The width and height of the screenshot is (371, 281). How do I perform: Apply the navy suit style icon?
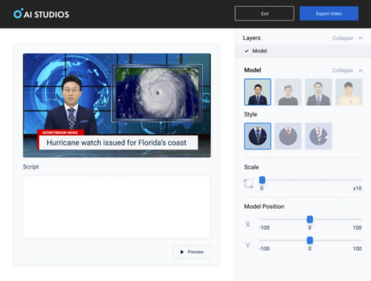point(258,136)
